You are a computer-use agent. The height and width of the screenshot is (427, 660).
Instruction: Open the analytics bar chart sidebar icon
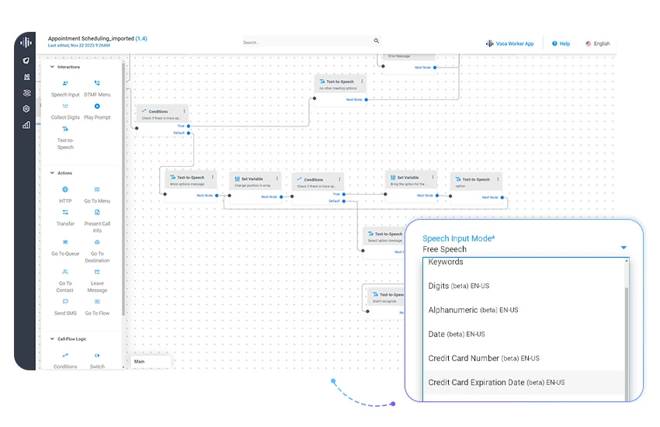pos(26,124)
